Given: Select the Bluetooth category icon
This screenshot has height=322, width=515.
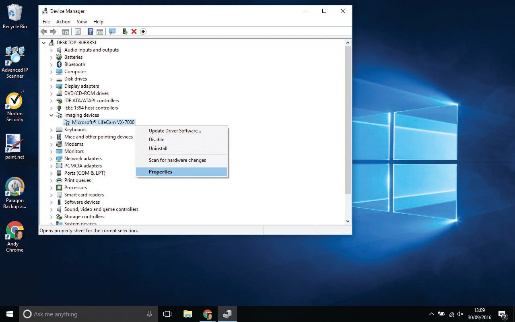Looking at the screenshot, I should [59, 64].
